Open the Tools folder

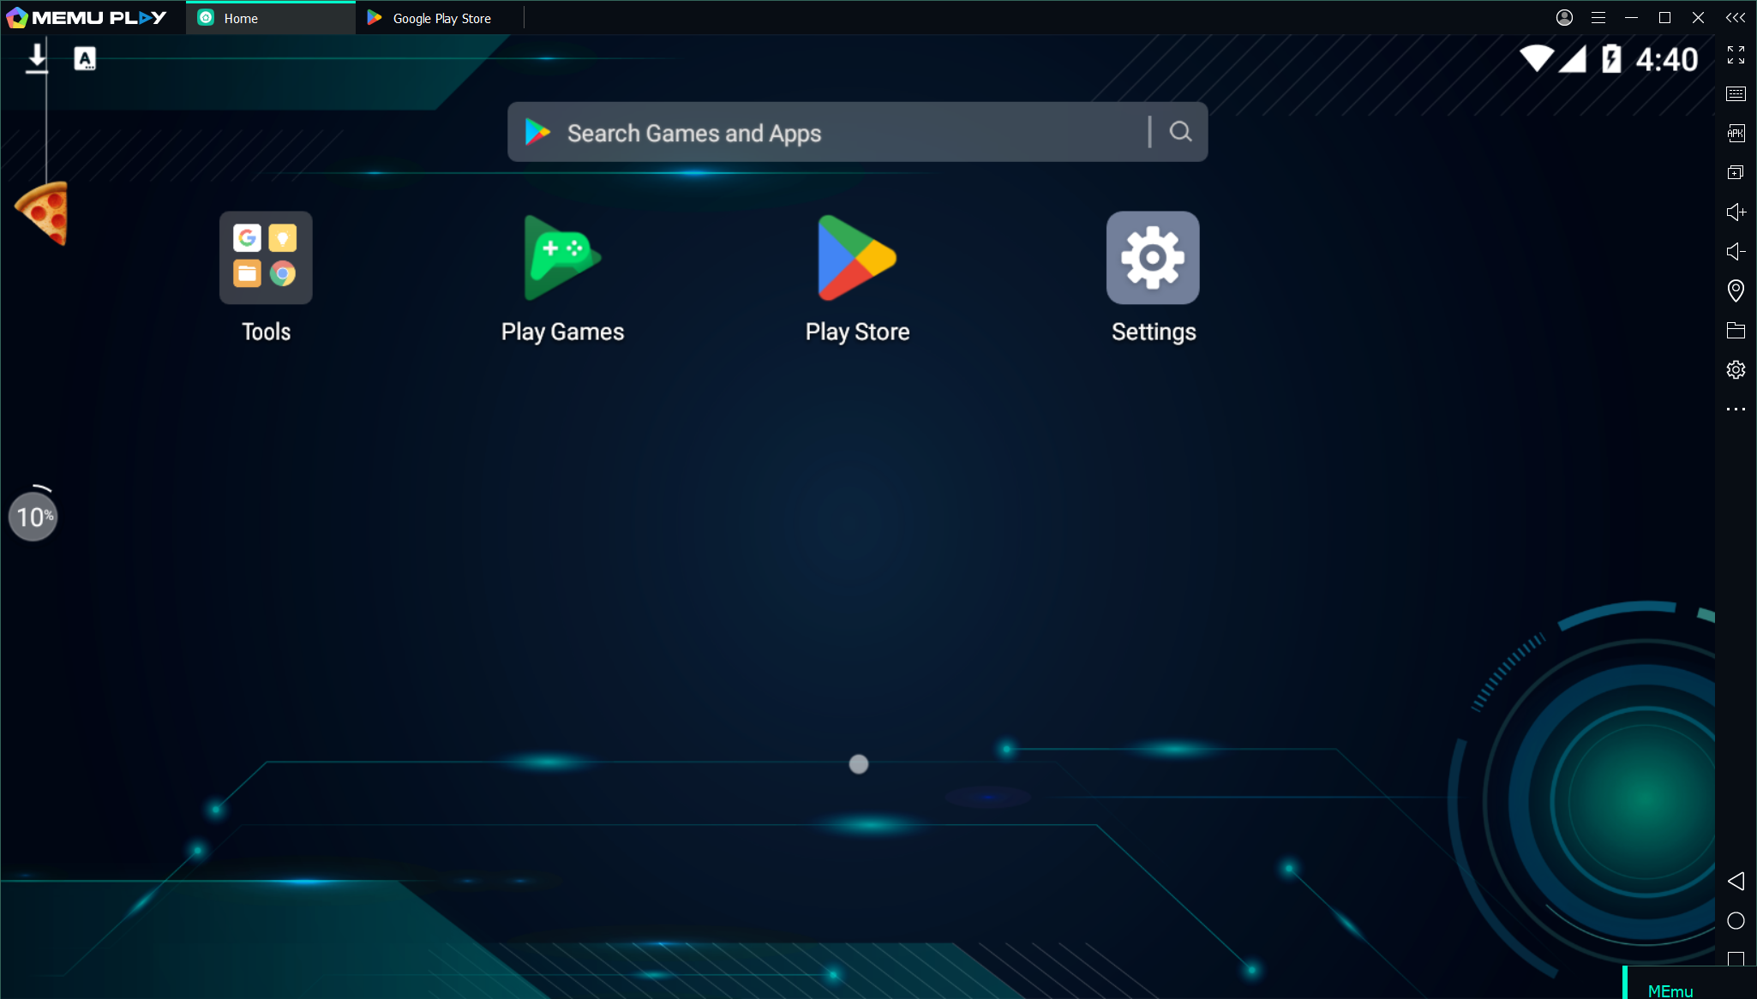tap(266, 258)
